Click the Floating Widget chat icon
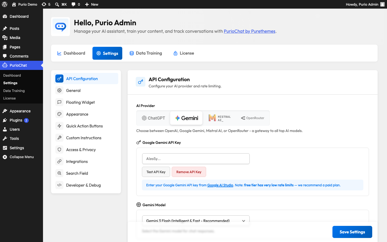387x242 pixels. 59,102
